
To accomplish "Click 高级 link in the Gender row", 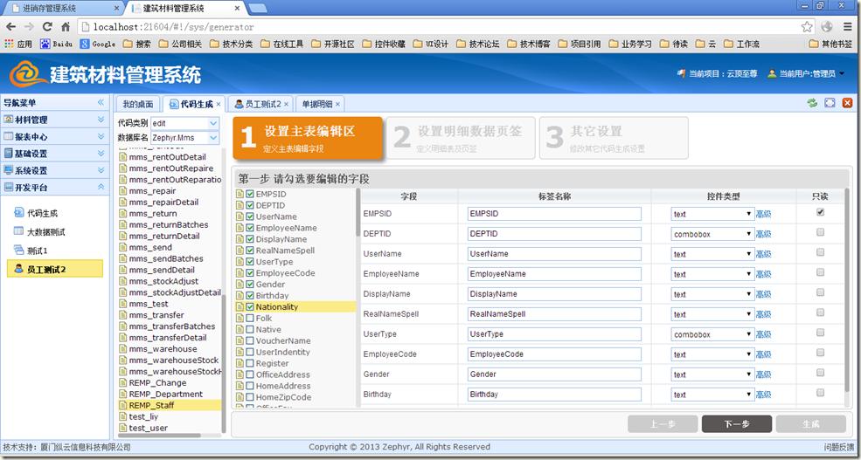I will click(763, 374).
